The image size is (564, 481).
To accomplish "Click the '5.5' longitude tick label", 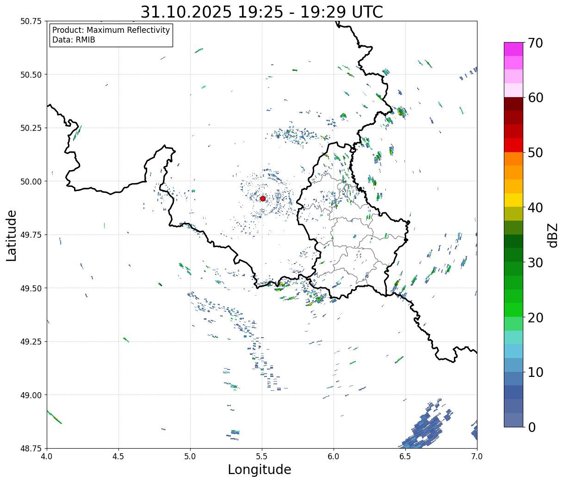I will tap(262, 456).
